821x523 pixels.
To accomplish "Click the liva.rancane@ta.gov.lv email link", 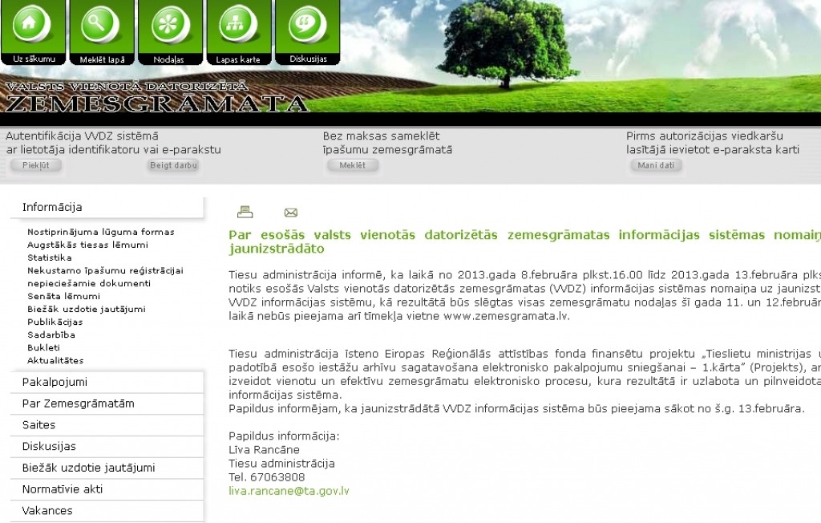I will click(289, 490).
